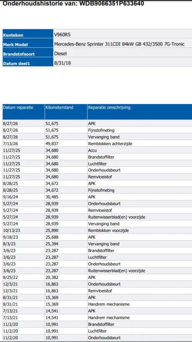Select the date '9/18/23'
This screenshot has height=342, width=192.
pyautogui.click(x=10, y=237)
